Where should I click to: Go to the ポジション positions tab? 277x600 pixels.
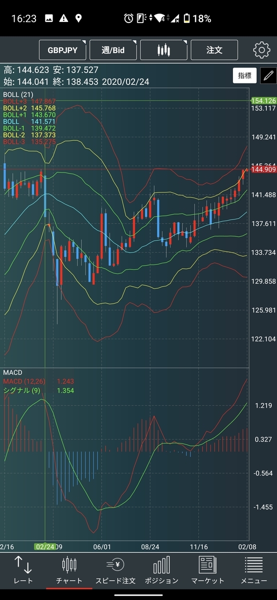pyautogui.click(x=161, y=569)
